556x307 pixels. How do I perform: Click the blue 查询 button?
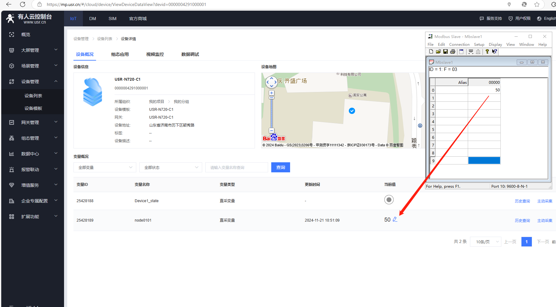281,167
